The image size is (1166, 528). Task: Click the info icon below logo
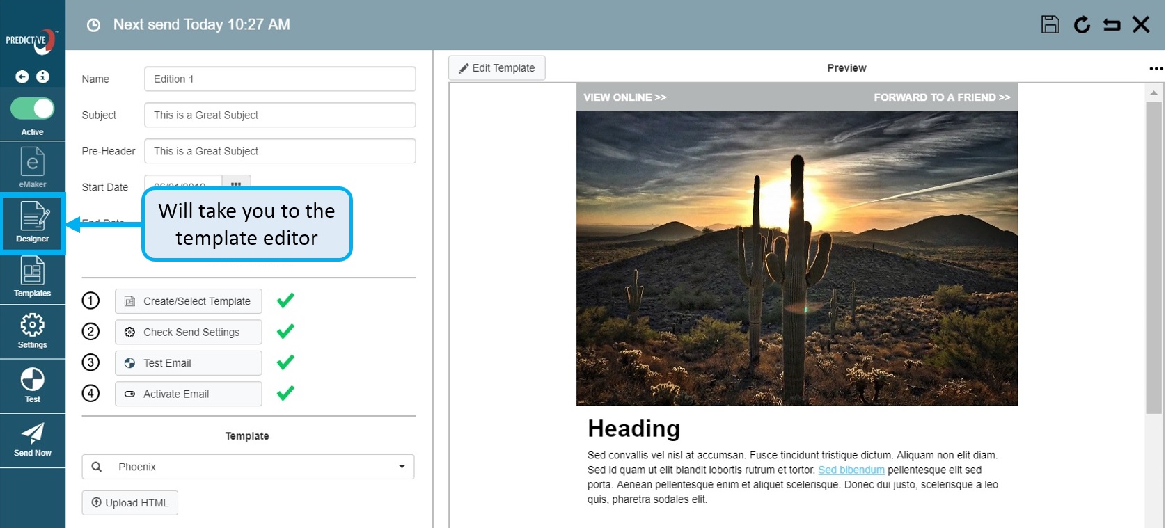pos(43,77)
